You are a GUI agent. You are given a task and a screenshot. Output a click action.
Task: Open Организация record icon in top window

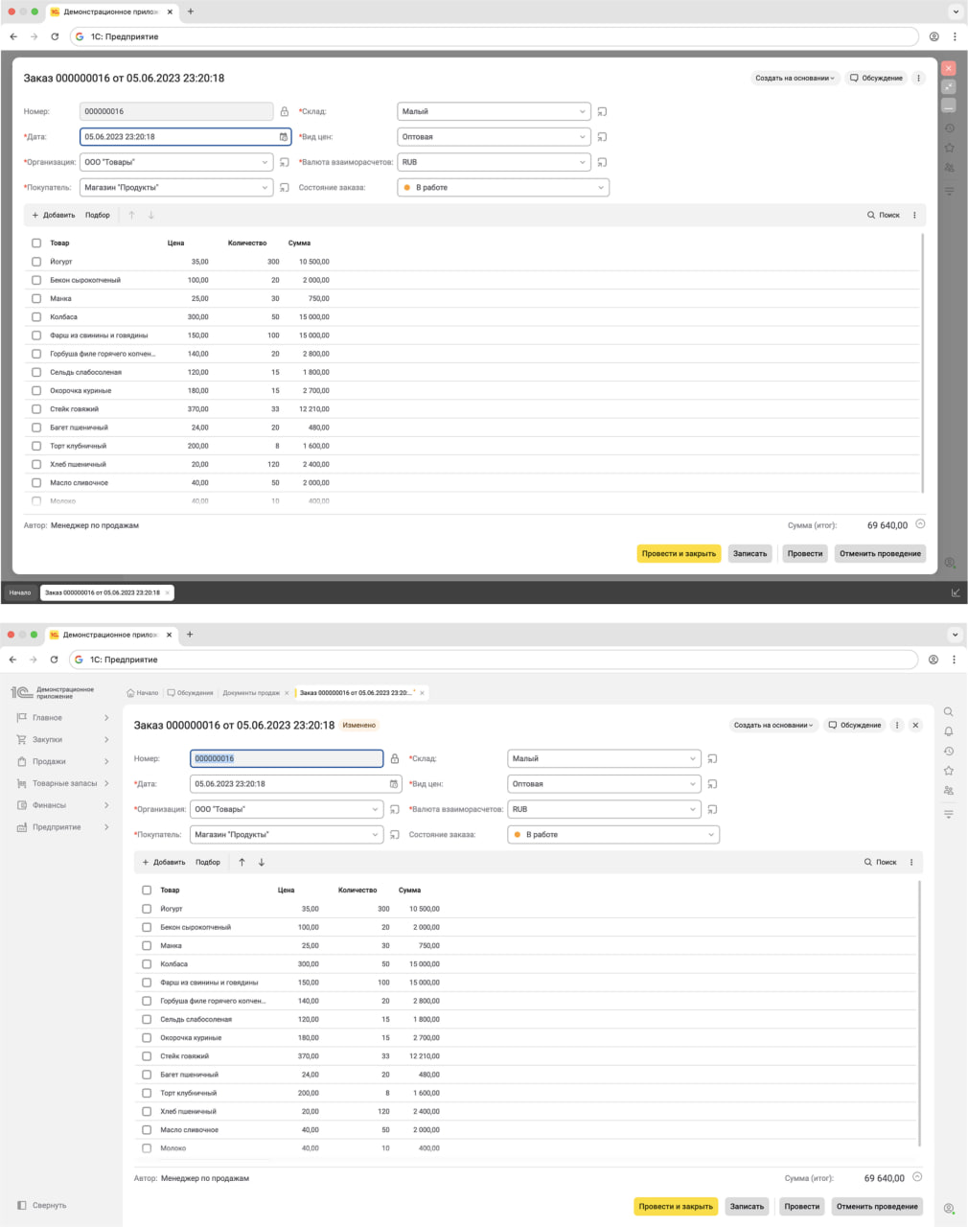click(284, 162)
